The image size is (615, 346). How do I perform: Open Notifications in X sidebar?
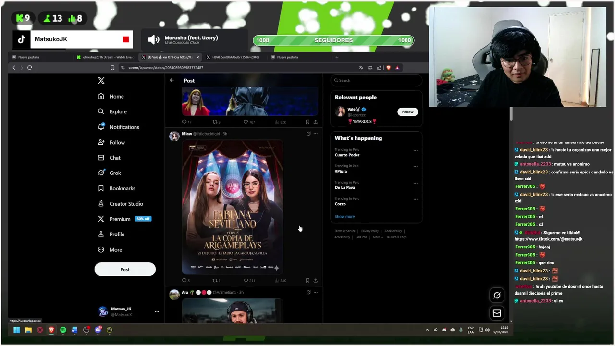[x=119, y=127]
